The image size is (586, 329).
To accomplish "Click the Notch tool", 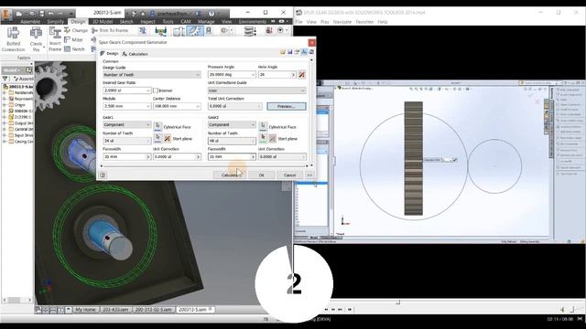I will coord(74,48).
